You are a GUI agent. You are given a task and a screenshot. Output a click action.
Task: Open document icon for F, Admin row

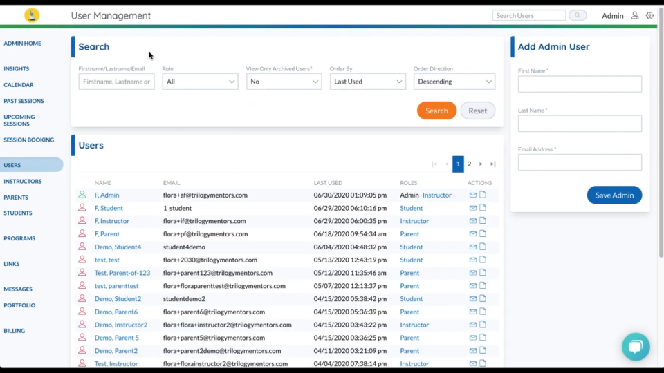pyautogui.click(x=483, y=195)
